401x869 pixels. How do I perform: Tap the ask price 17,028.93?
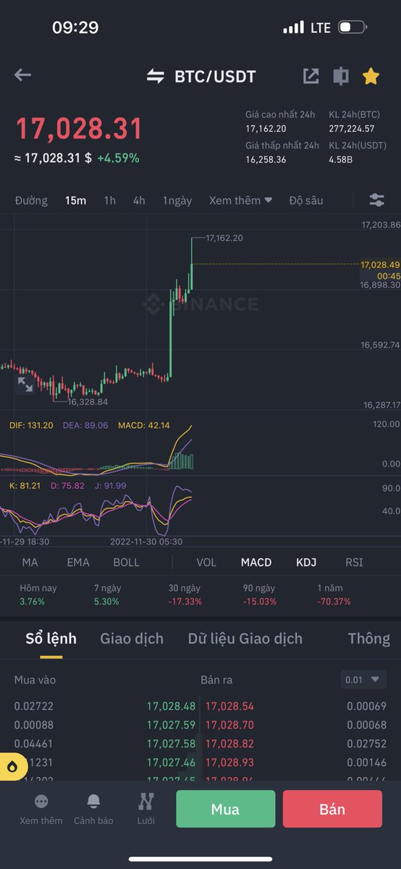pos(230,763)
